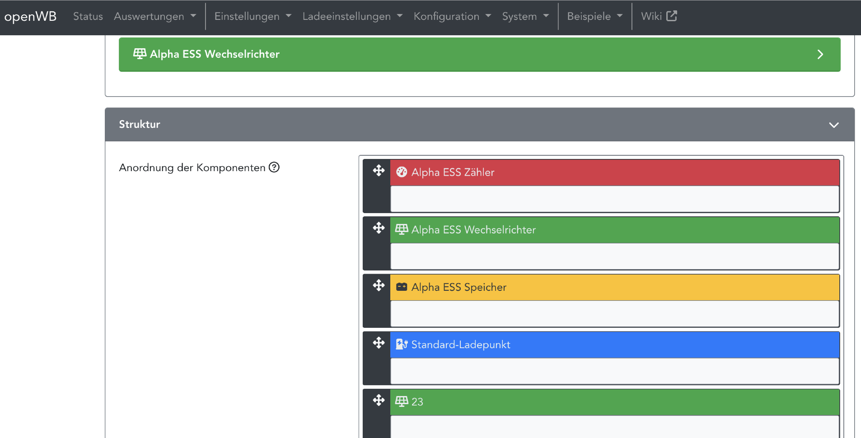The width and height of the screenshot is (861, 438).
Task: Expand the Alpha ESS Wechselrichter green panel
Action: click(x=820, y=55)
